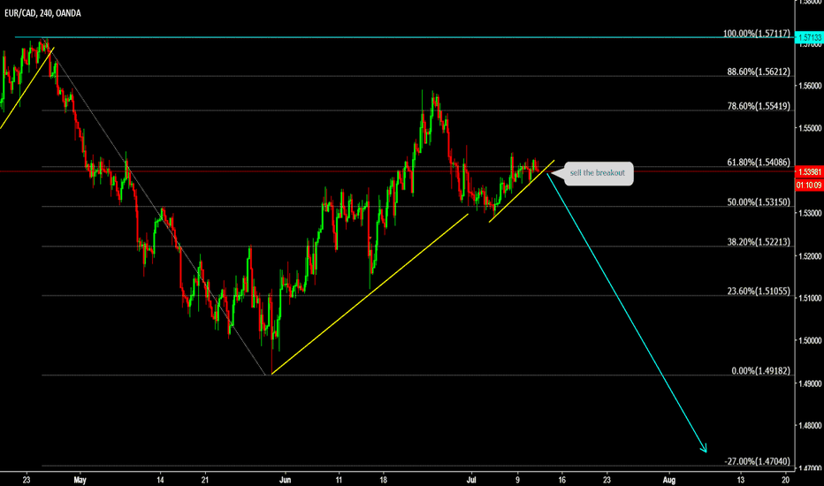Viewport: 824px width, 486px height.
Task: Click the 9 date label on time axis
Action: (517, 480)
